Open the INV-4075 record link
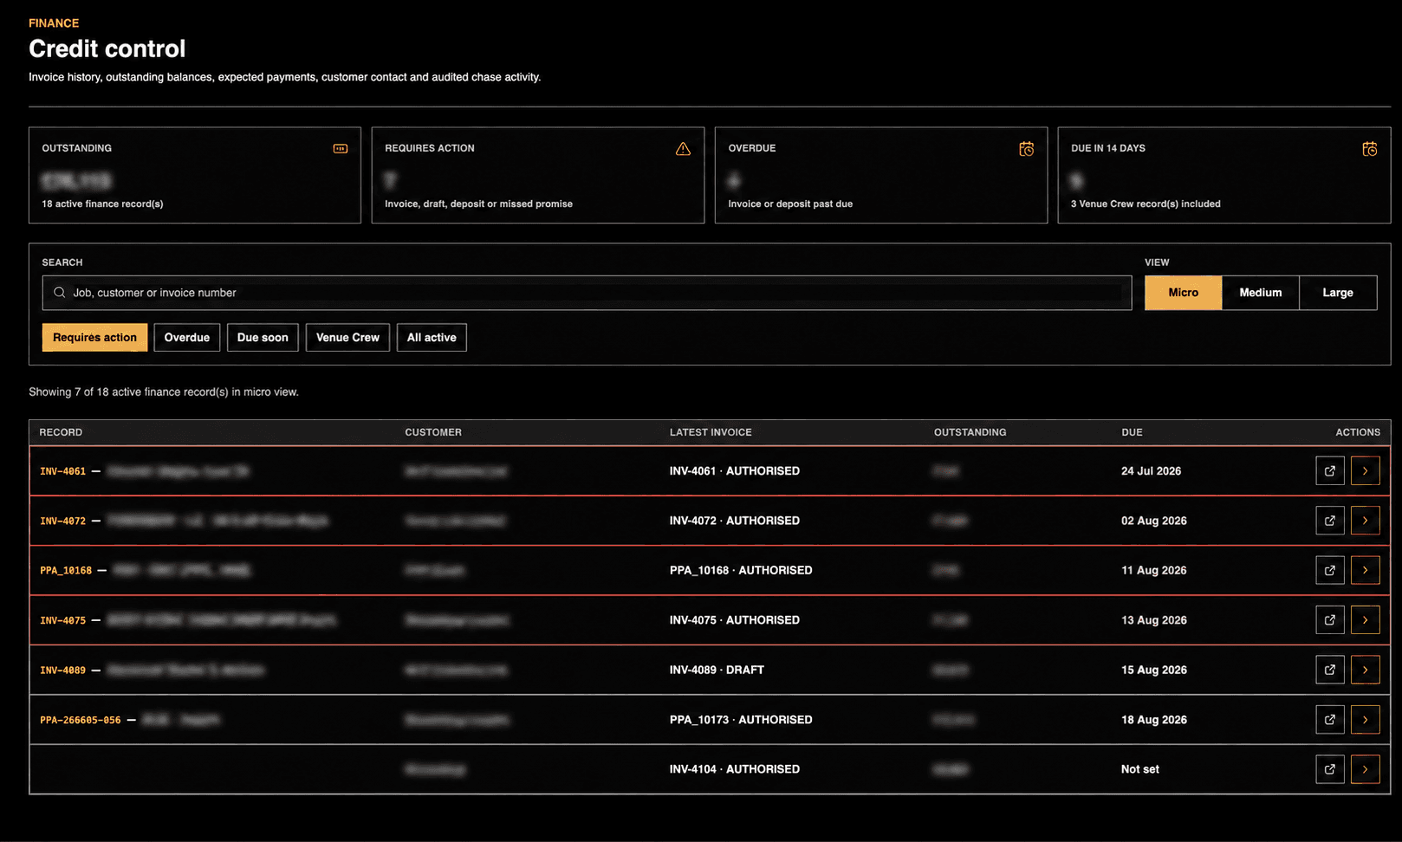1402x842 pixels. [x=63, y=620]
